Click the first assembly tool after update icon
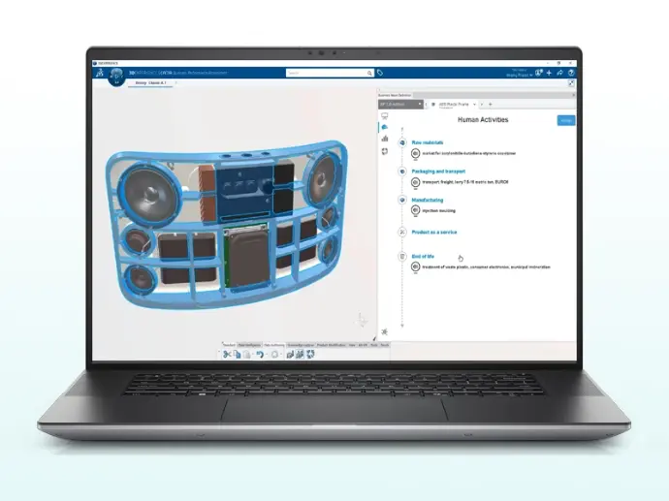This screenshot has width=669, height=501. [x=290, y=355]
